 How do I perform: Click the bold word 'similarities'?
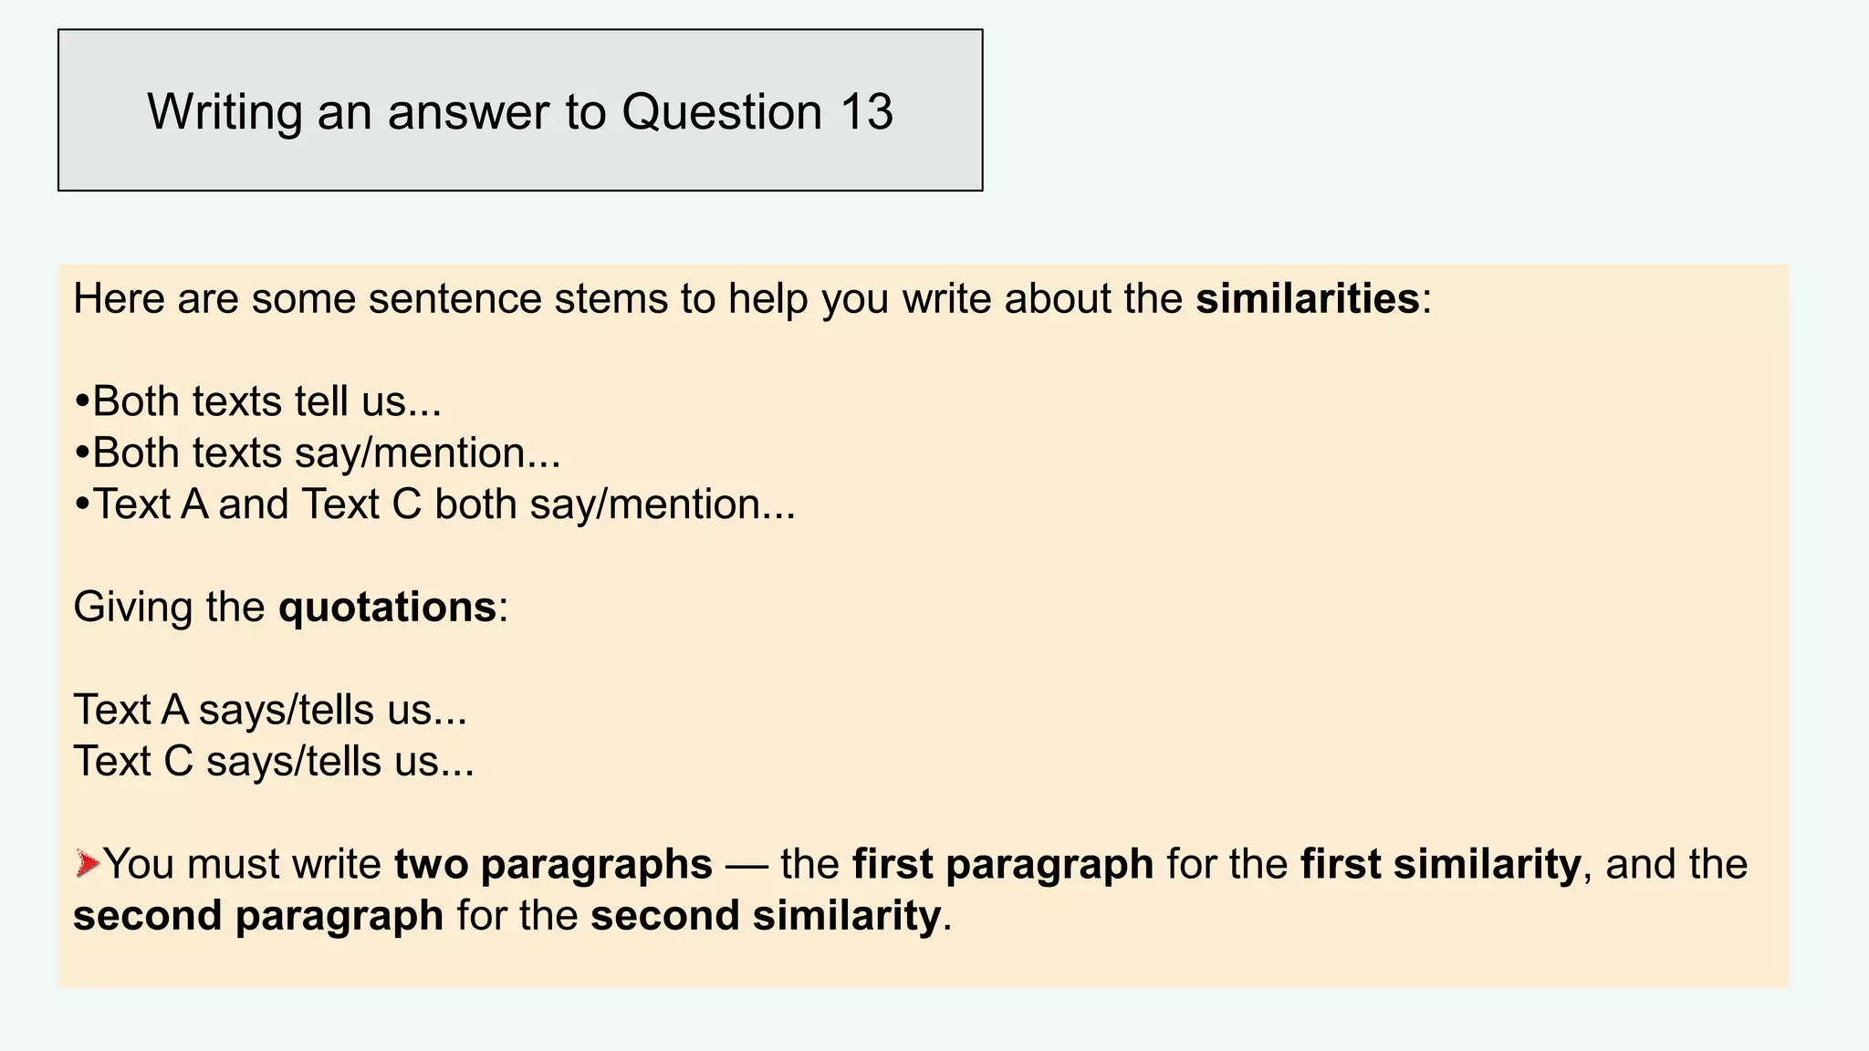tap(1307, 299)
